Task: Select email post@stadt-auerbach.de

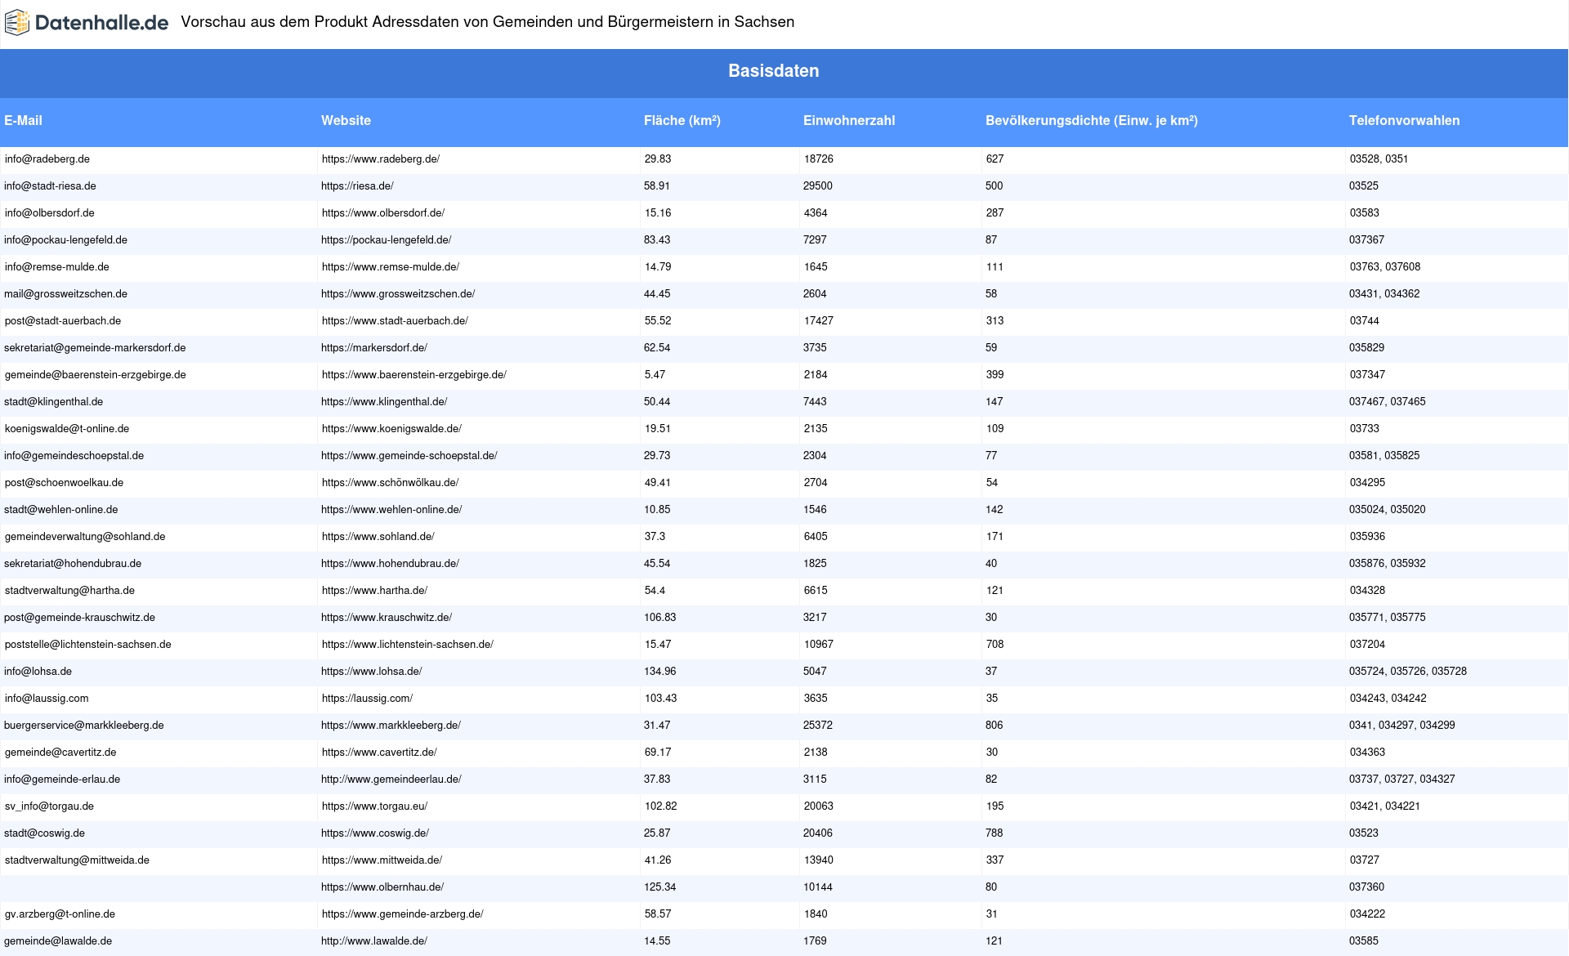Action: [63, 321]
